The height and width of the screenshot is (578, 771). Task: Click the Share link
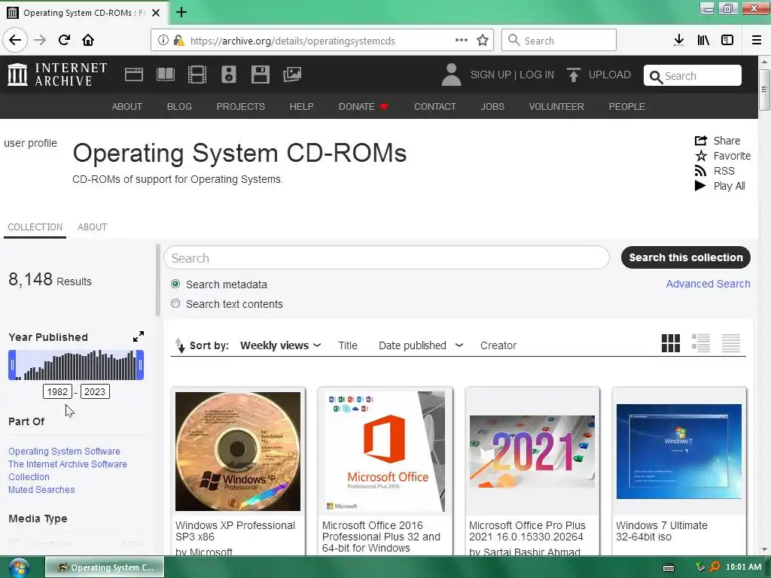tap(718, 141)
